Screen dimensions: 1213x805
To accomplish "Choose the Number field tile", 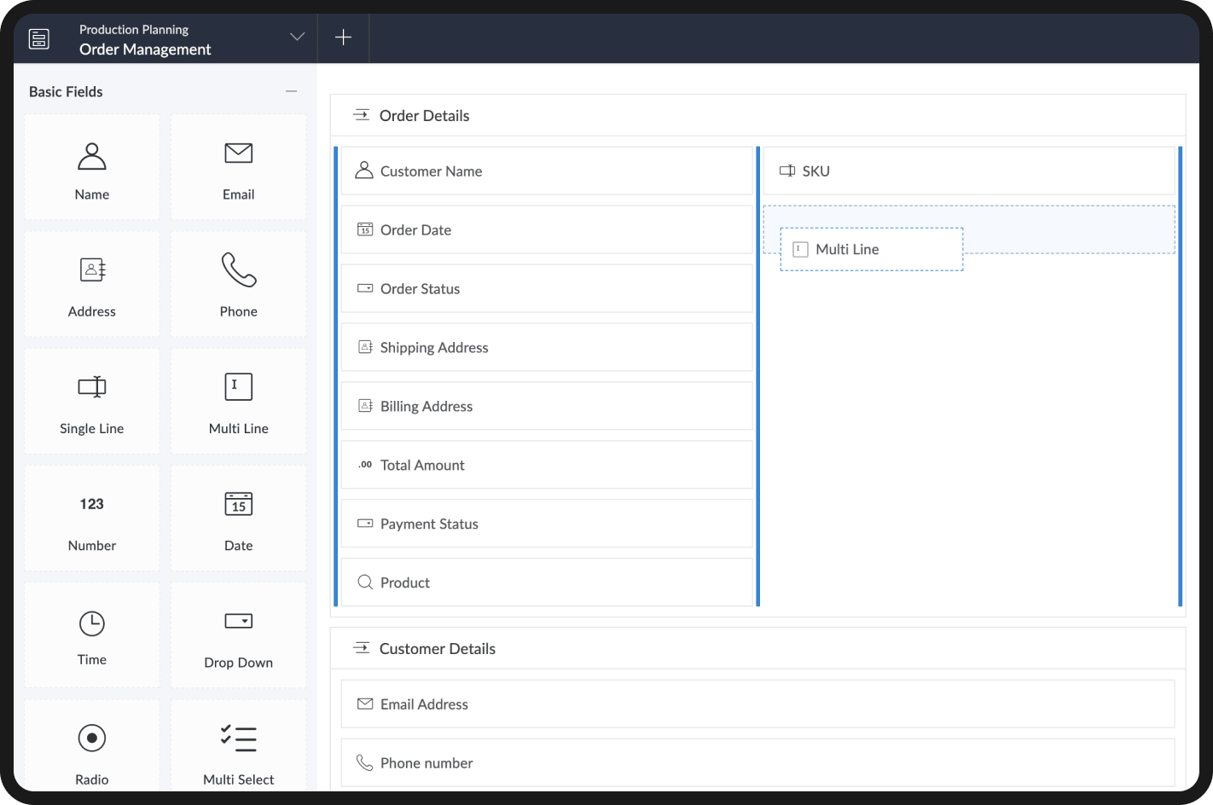I will click(x=92, y=518).
